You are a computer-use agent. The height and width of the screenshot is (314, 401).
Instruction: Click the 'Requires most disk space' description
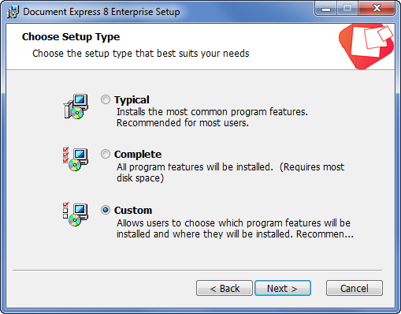(x=230, y=173)
